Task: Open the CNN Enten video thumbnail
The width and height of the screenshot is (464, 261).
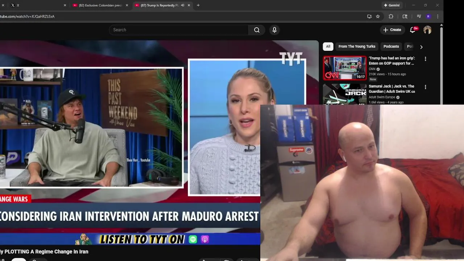Action: pos(345,68)
